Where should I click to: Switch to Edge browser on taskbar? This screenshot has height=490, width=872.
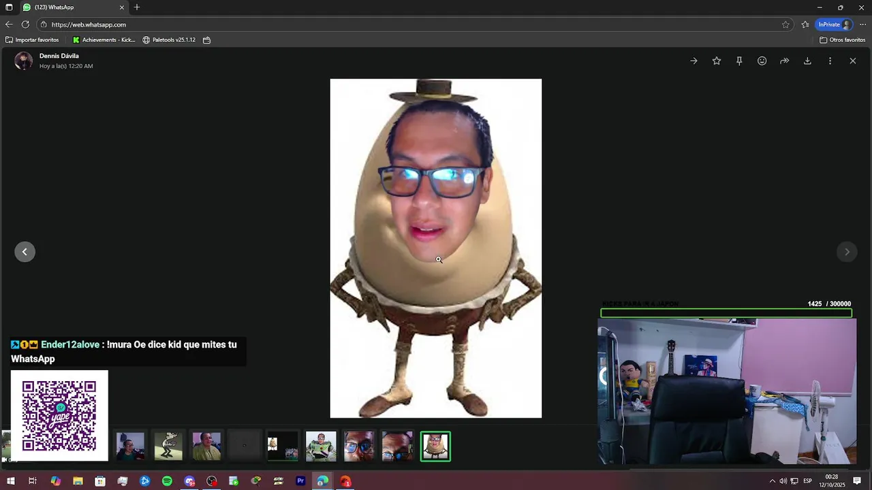pos(322,481)
